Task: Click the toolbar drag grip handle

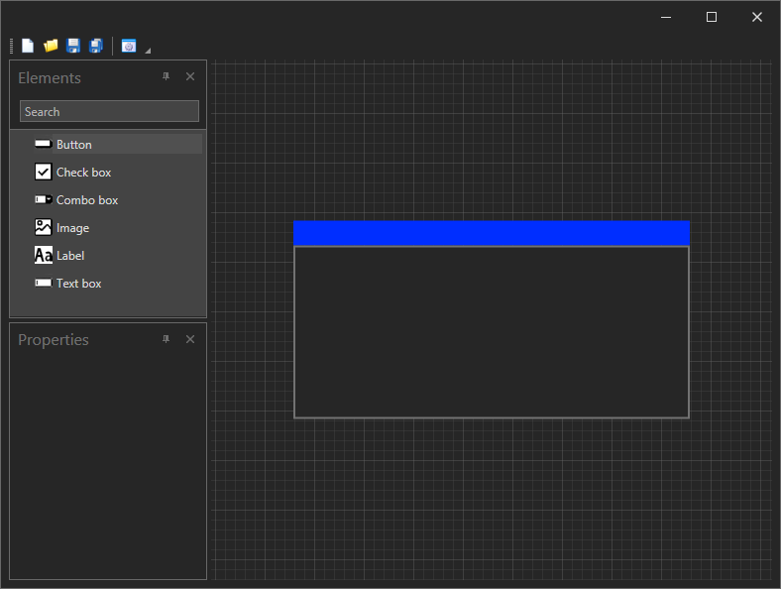Action: click(x=12, y=46)
